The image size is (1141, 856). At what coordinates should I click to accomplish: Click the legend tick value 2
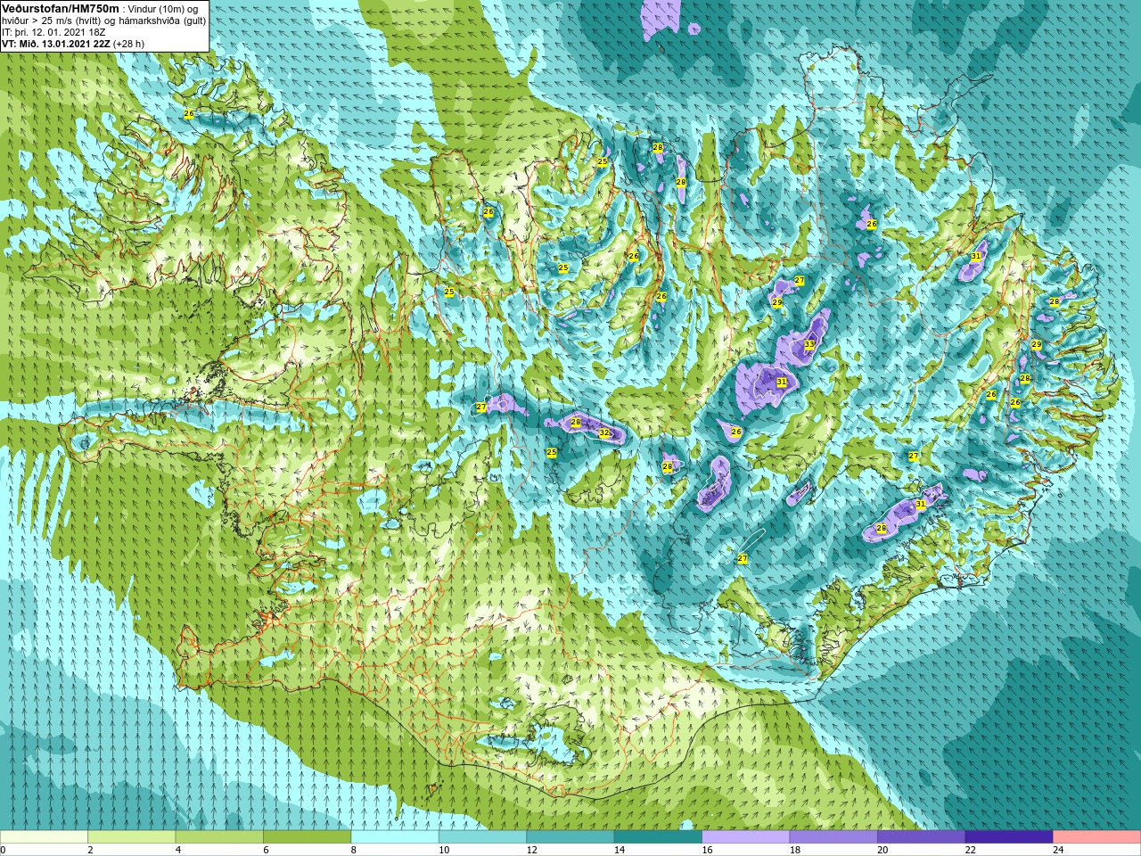coord(90,850)
